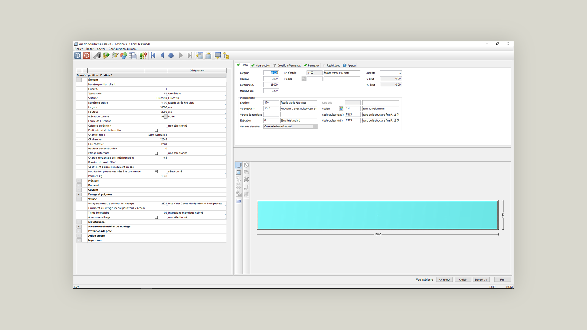Open the Traiter menu

click(x=89, y=49)
